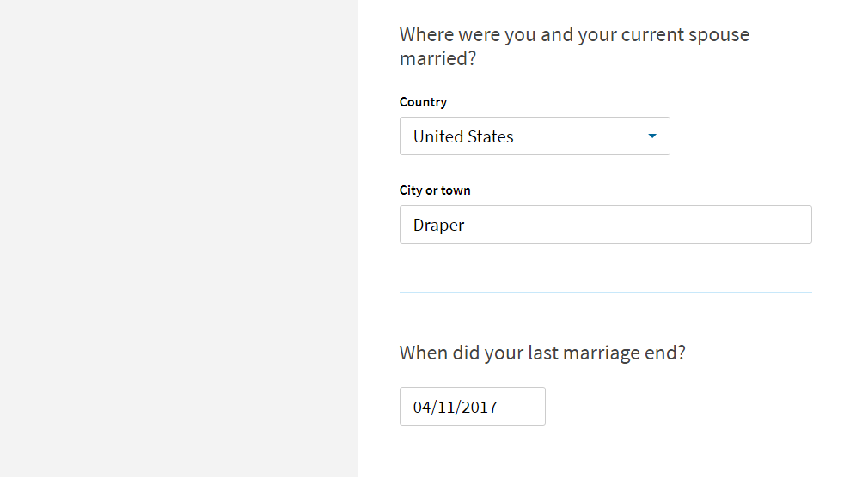Click the 'When did your last marriage end?' heading
Screen dimensions: 850x477
(x=542, y=353)
